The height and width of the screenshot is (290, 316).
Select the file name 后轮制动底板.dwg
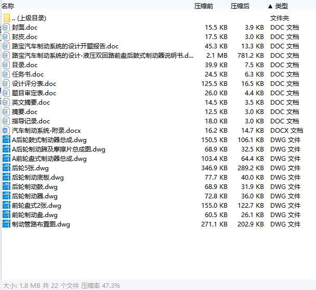(x=38, y=178)
